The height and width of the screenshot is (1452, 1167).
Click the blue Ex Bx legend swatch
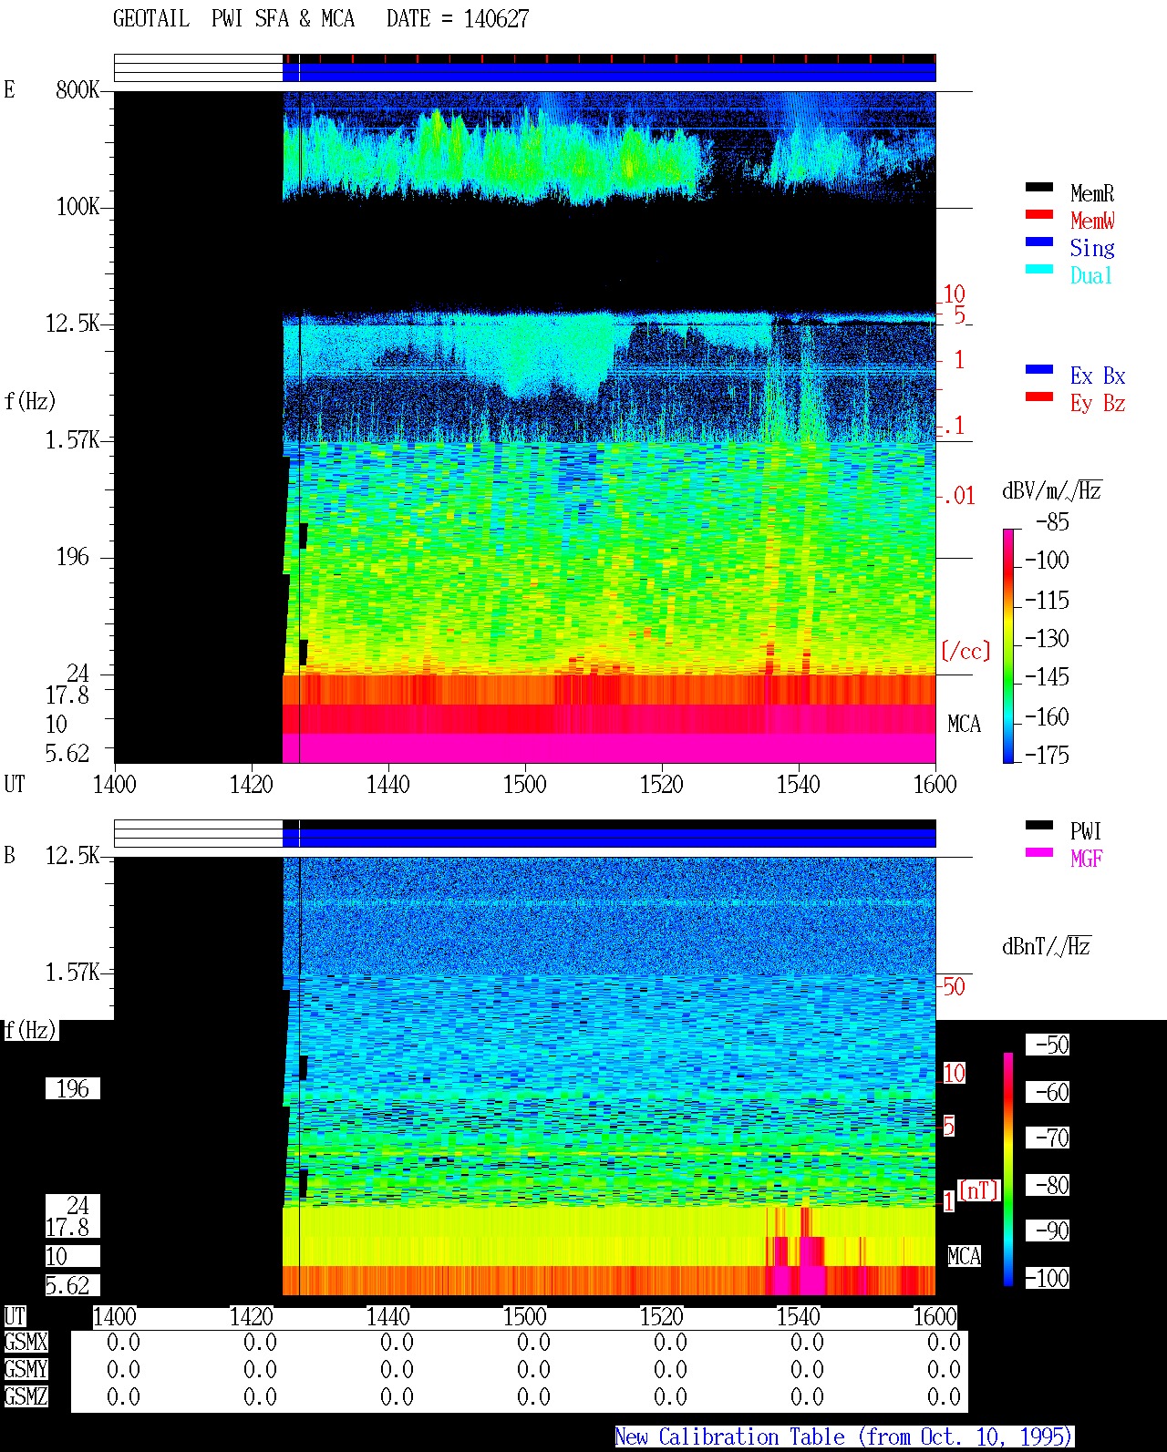(x=1039, y=370)
